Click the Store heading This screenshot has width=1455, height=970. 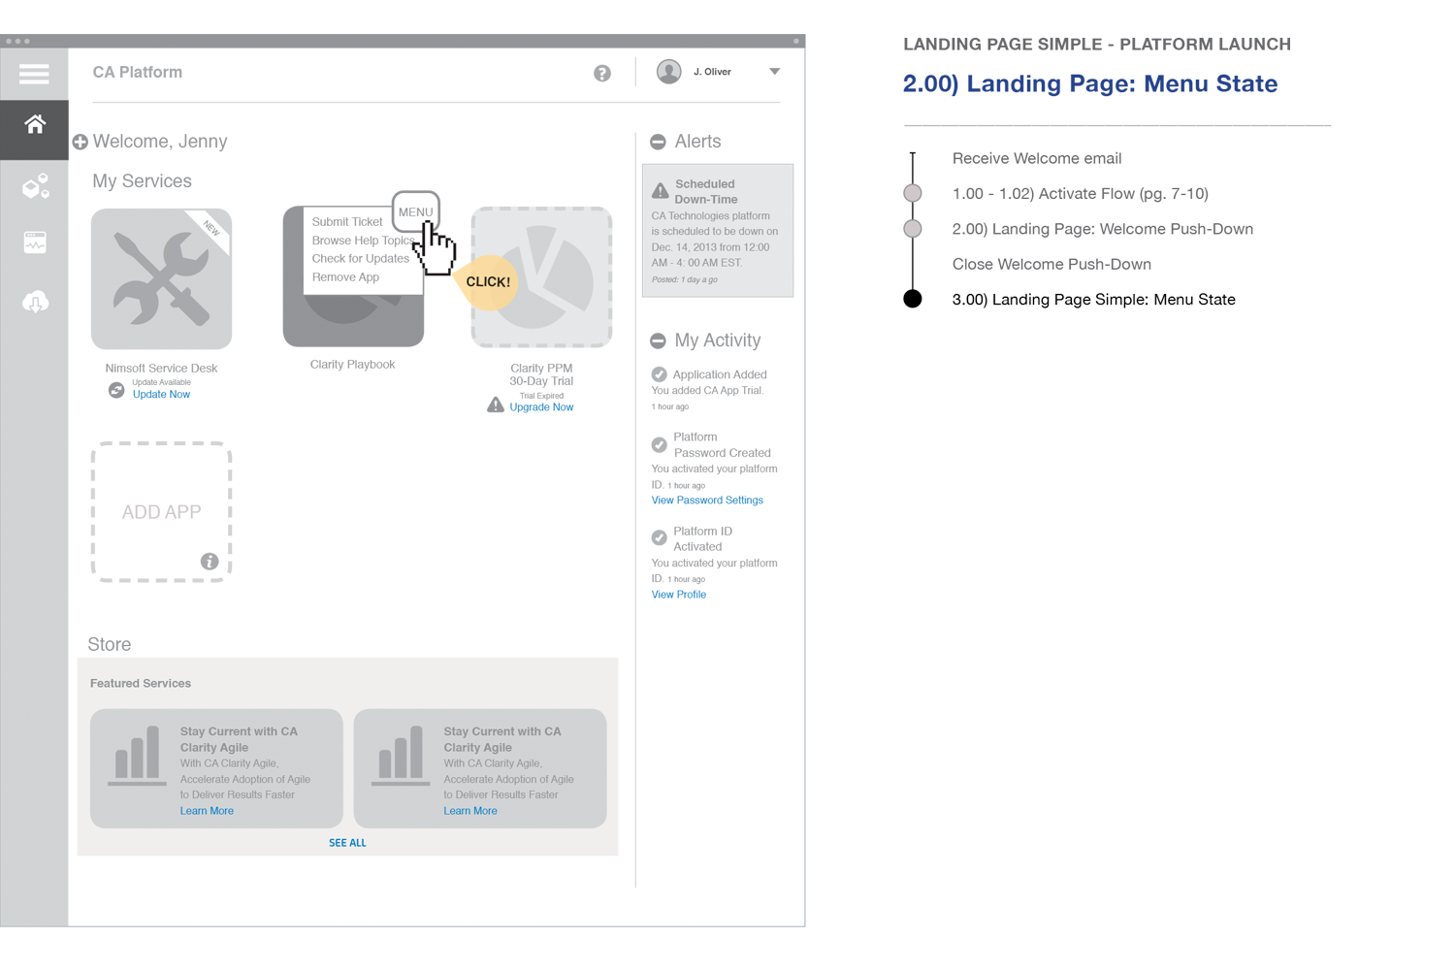click(x=110, y=645)
